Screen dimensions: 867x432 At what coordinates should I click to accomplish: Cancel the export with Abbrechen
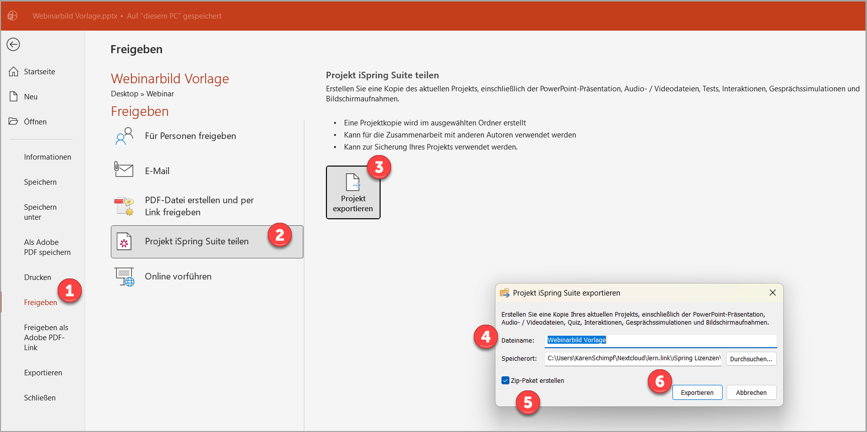coord(751,392)
